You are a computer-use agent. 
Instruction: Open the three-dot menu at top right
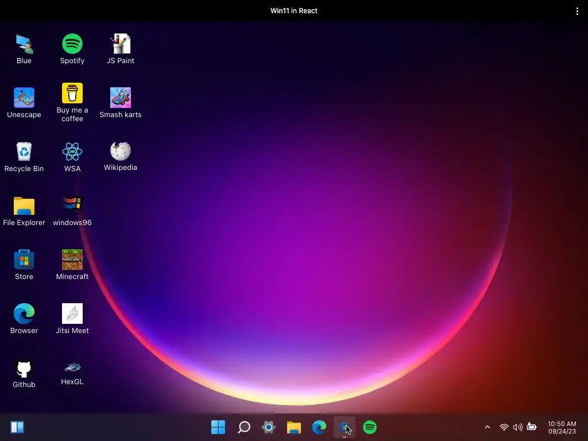577,11
